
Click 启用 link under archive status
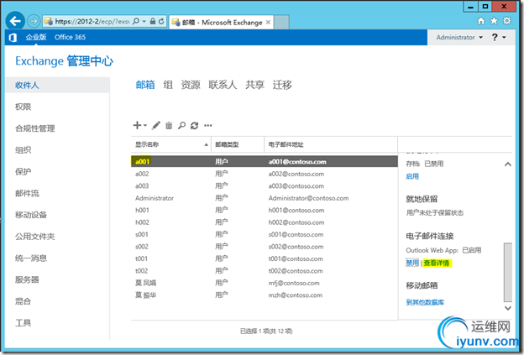tap(412, 176)
